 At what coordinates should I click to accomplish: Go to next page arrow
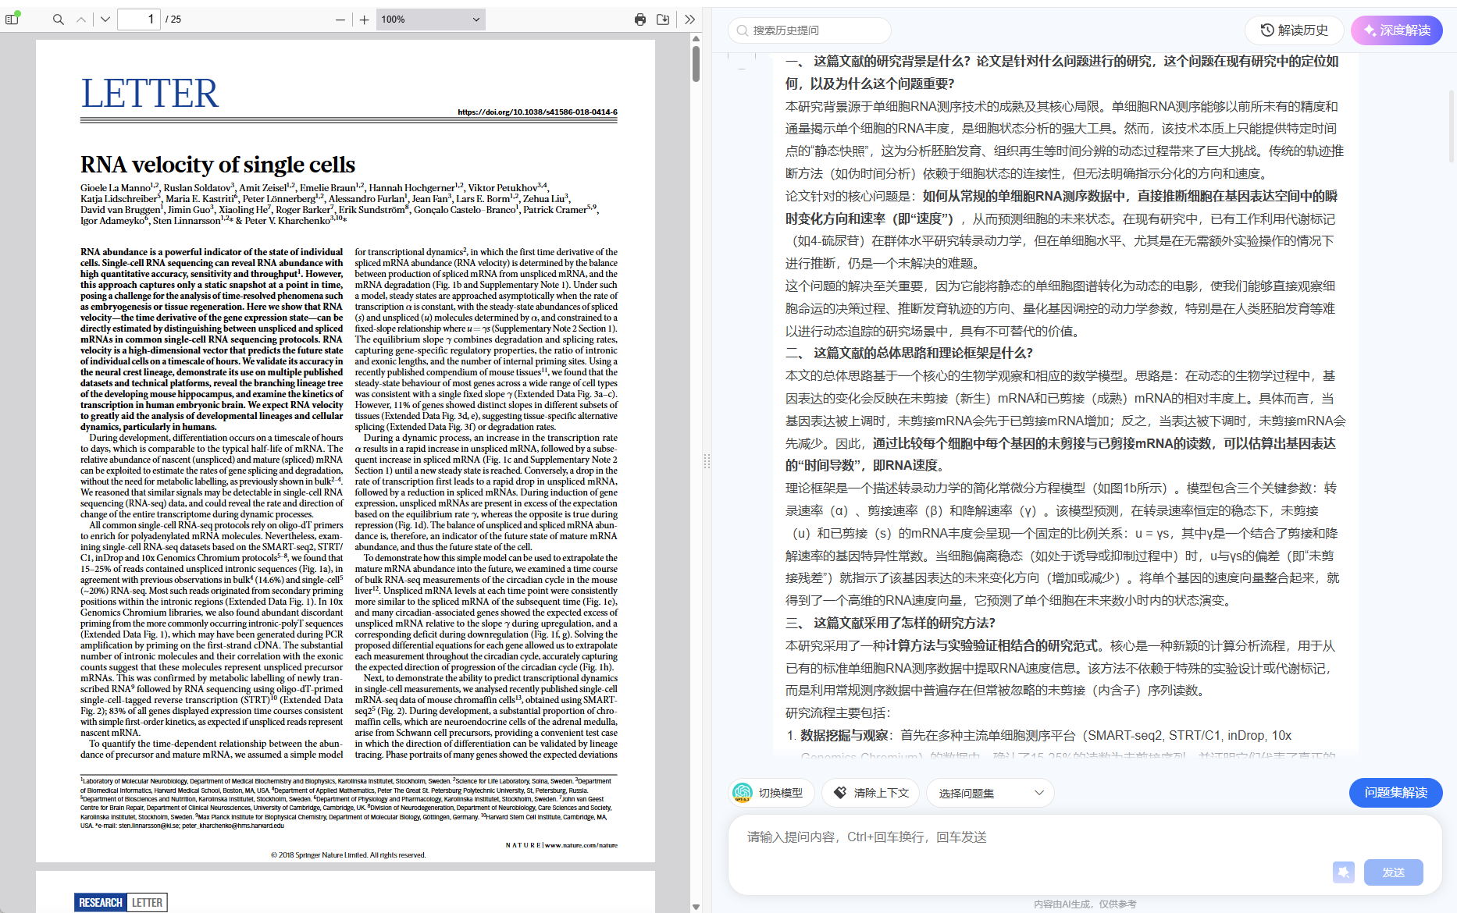point(105,20)
